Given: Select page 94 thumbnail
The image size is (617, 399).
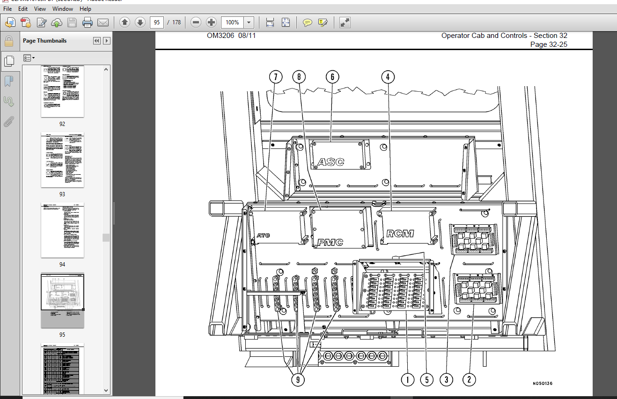Looking at the screenshot, I should (x=62, y=230).
